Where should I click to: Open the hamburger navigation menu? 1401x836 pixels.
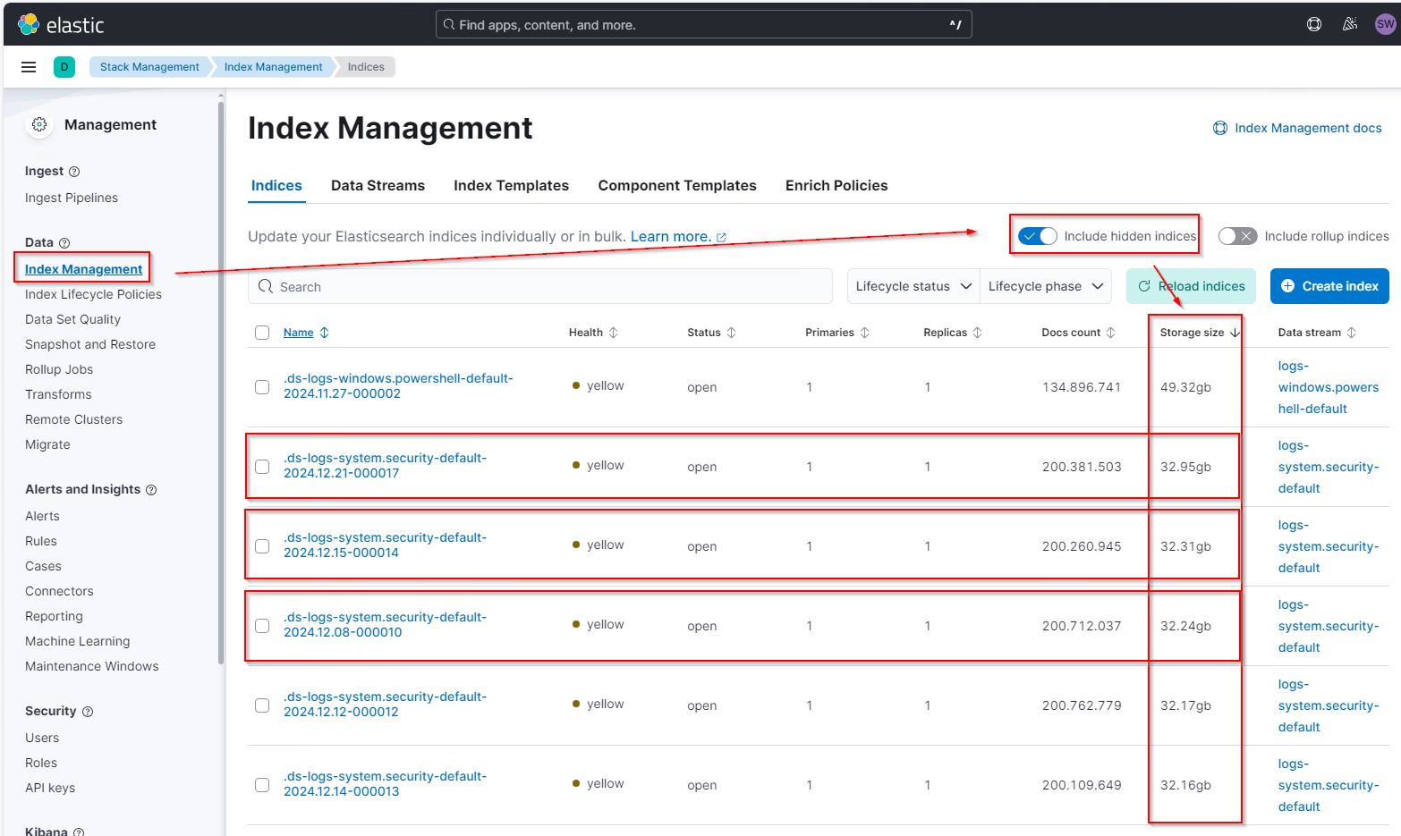pos(29,67)
